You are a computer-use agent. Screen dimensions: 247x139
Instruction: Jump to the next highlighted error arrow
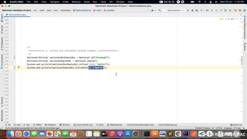pyautogui.click(x=241, y=19)
